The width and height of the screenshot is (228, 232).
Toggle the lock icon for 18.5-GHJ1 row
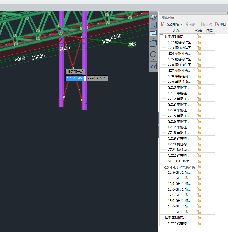tap(198, 212)
